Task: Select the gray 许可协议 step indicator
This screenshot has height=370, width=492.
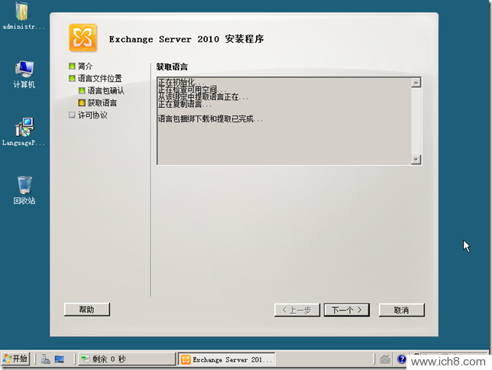Action: tap(72, 115)
